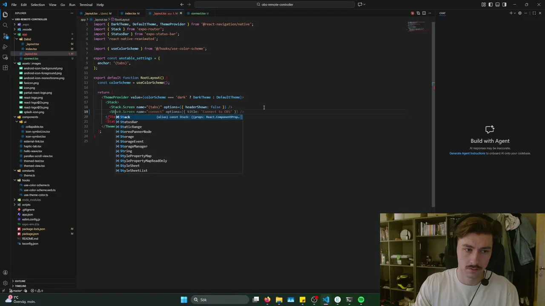545x306 pixels.
Task: Open the Remote Explorer view
Action: tap(5, 57)
